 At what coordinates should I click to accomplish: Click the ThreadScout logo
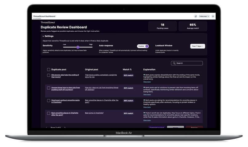pos(48,22)
